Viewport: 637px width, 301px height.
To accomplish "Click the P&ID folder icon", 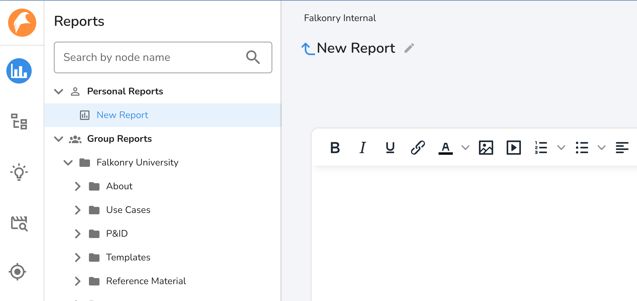I will [x=94, y=234].
